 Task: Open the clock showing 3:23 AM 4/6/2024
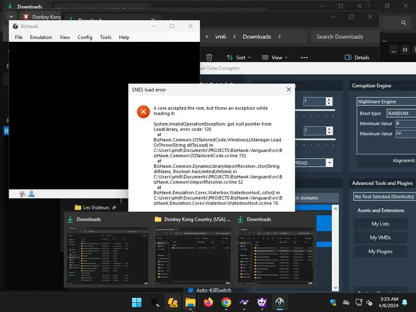[x=388, y=302]
